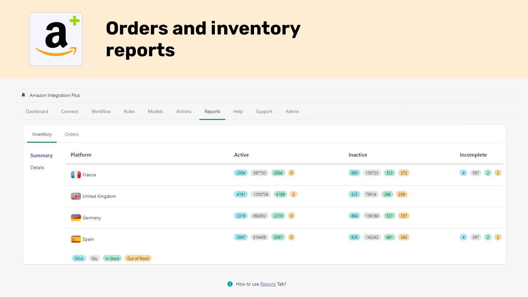Click Germany inactive SKUs badge 884
The height and width of the screenshot is (297, 528).
coord(354,216)
